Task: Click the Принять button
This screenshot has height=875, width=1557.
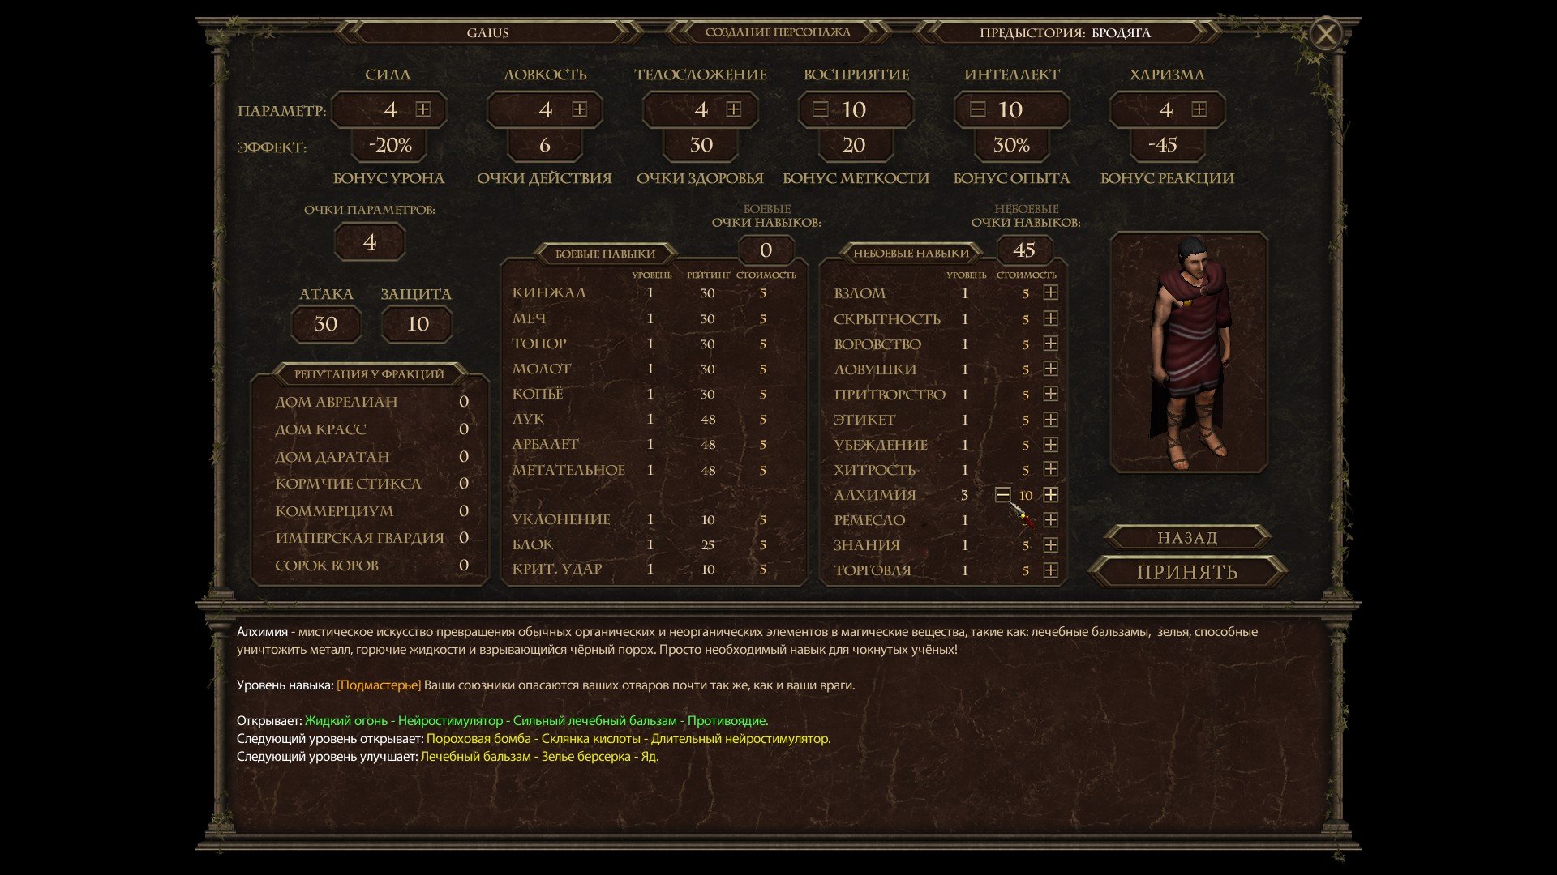Action: 1187,572
